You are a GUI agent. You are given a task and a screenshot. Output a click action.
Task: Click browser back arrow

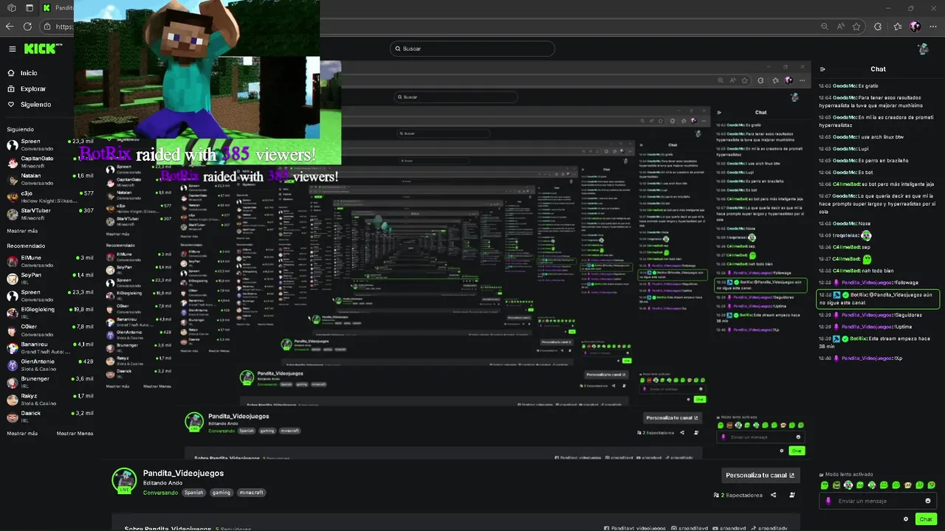pos(10,27)
